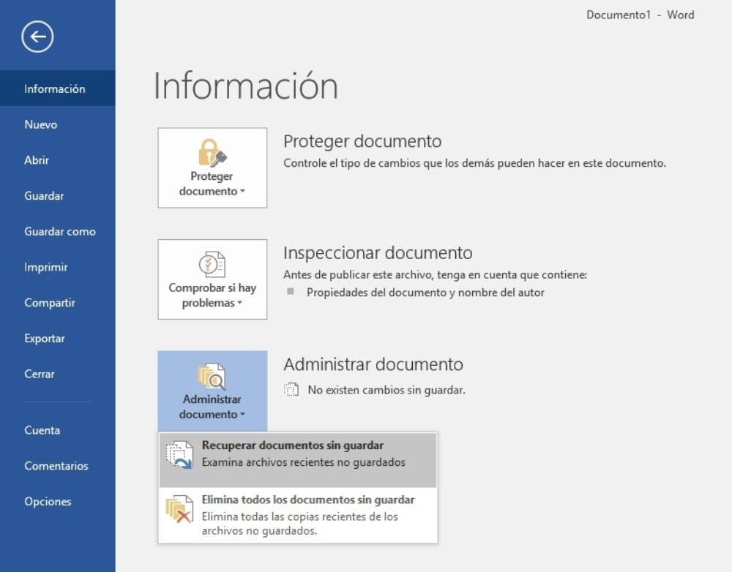Open Word Opciones
Image resolution: width=732 pixels, height=572 pixels.
click(48, 501)
